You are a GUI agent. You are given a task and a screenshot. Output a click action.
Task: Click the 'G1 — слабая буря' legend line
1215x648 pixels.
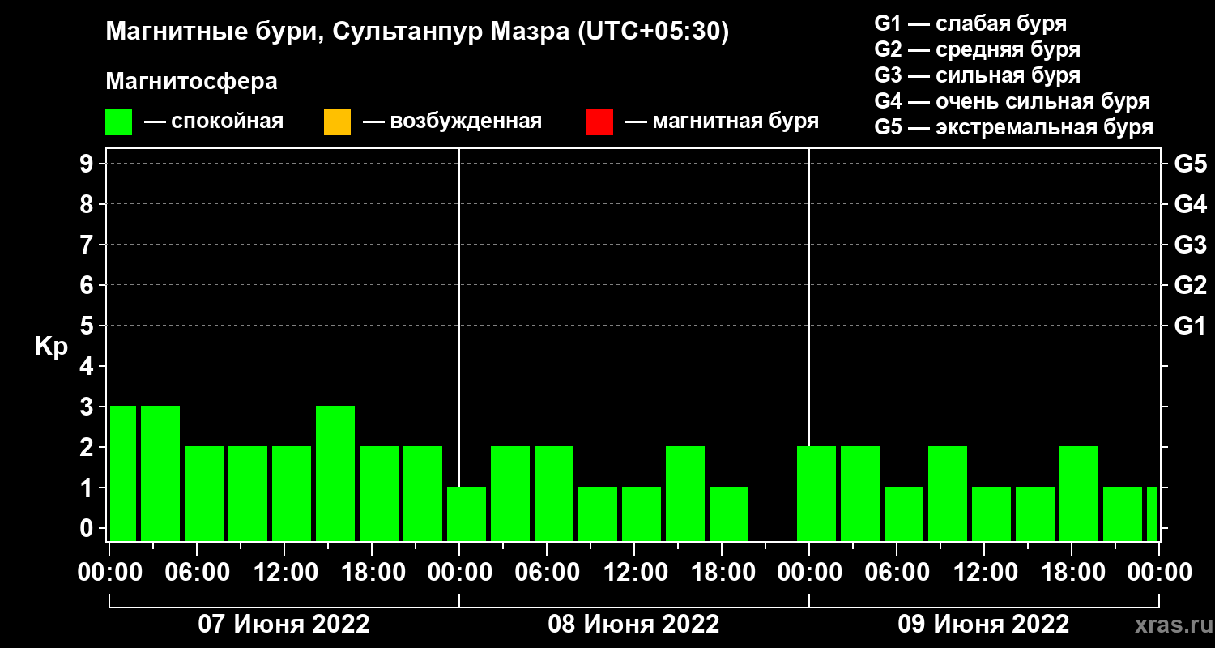tap(970, 23)
